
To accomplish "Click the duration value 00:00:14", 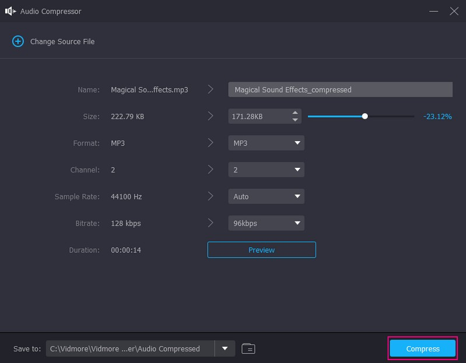I will point(126,250).
